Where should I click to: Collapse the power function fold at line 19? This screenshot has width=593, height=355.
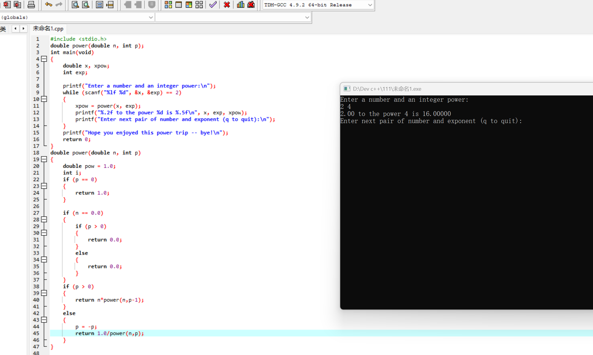pos(44,159)
